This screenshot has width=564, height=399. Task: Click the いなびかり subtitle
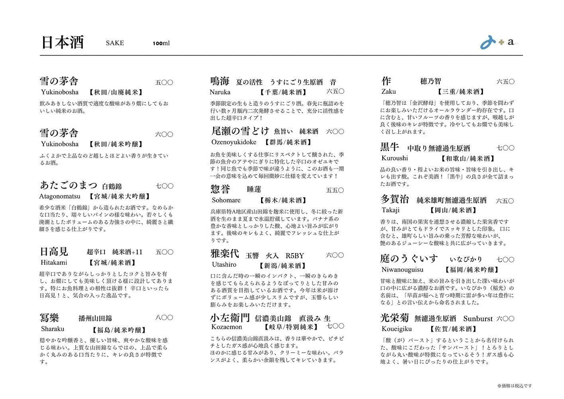(466, 259)
